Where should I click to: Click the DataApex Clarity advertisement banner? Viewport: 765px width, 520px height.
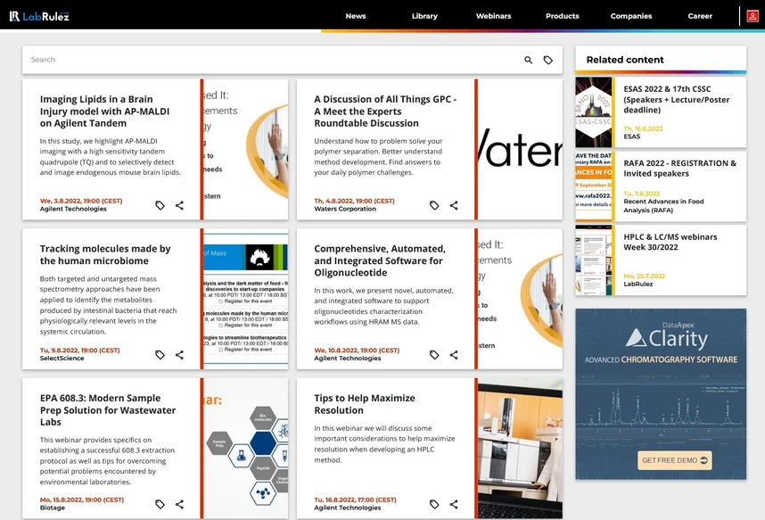pos(661,394)
